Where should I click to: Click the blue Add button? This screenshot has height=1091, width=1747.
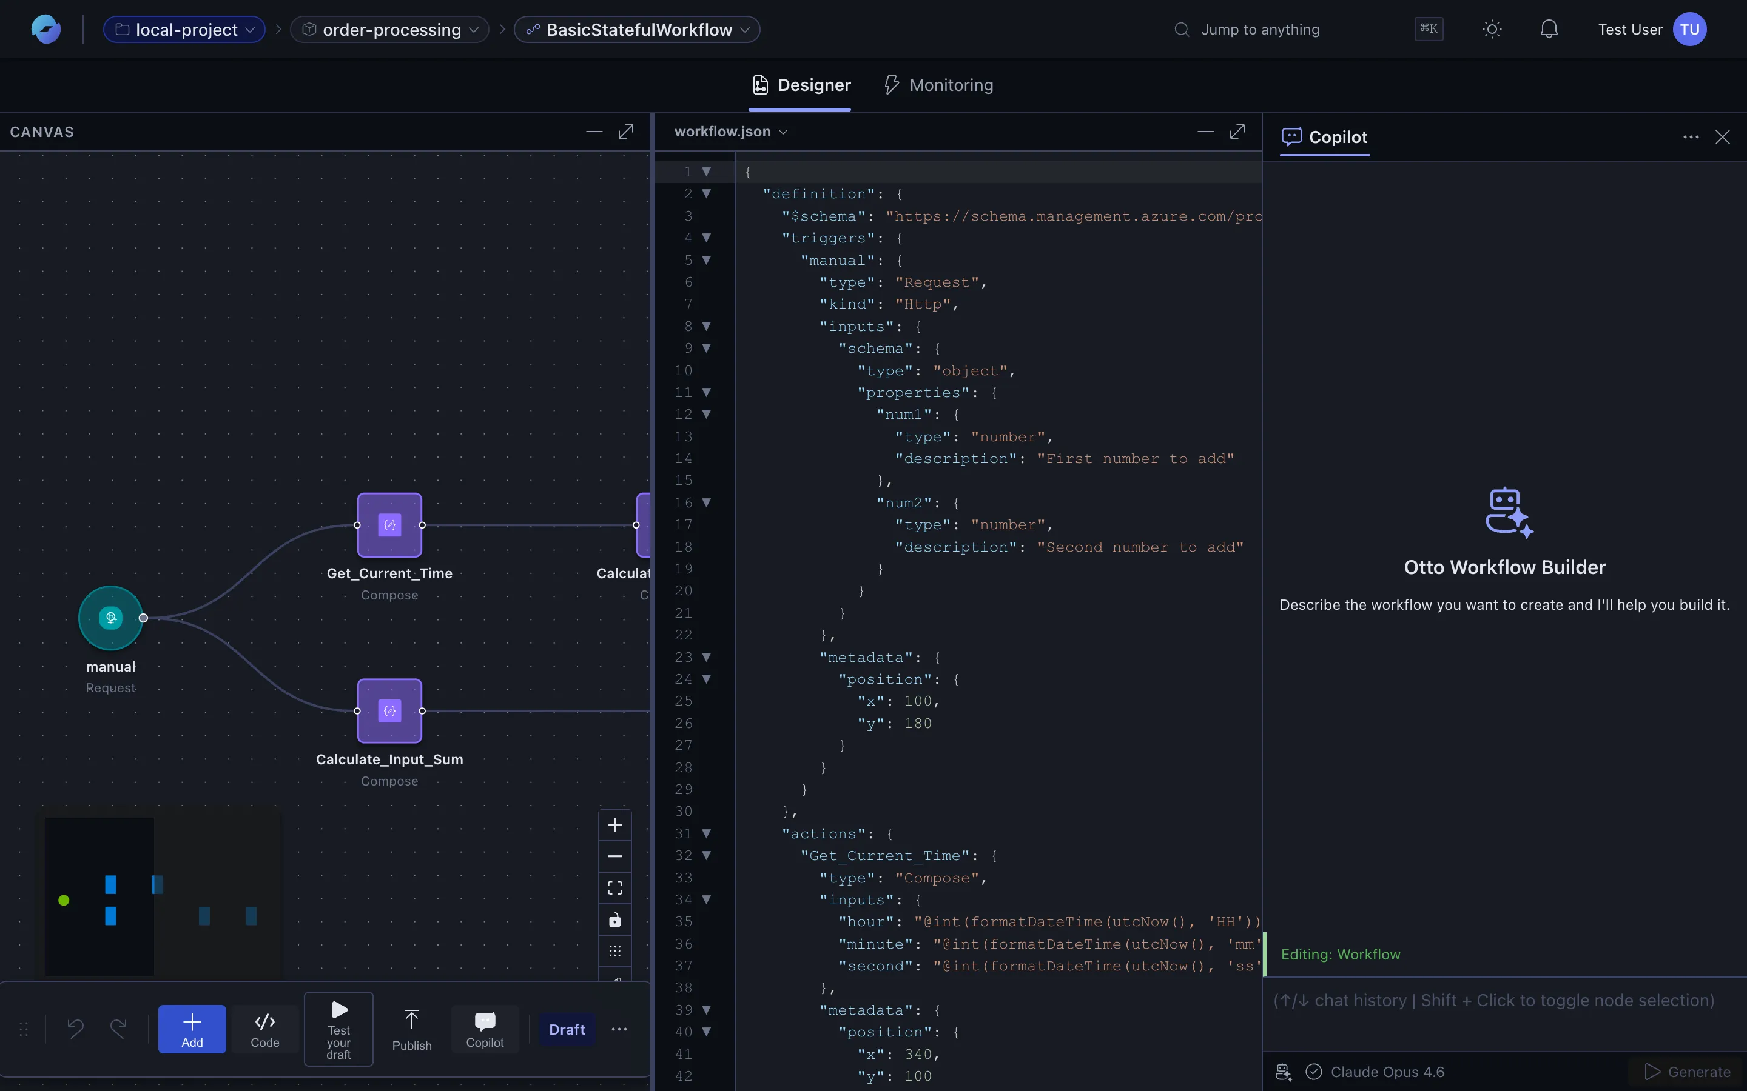[x=192, y=1029]
